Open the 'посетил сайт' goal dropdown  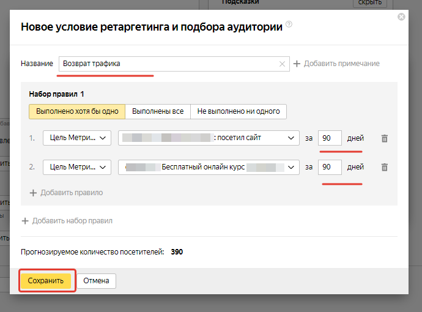tap(209, 138)
